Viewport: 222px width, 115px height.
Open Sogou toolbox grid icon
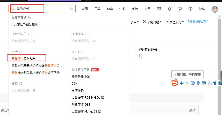pos(220,83)
